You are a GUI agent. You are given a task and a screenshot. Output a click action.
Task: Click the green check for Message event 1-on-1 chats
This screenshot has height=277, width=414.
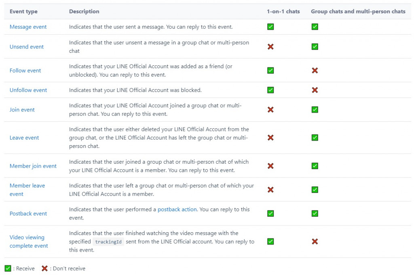pos(270,27)
